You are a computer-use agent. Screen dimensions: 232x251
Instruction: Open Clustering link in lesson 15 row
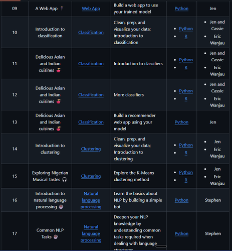click(x=91, y=176)
